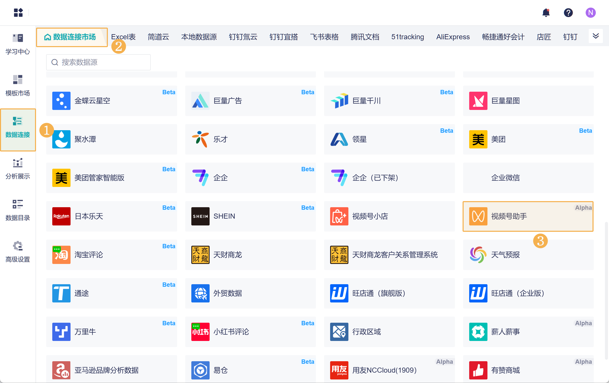Click the vertical scrollbar on right
The width and height of the screenshot is (609, 383).
pos(606,290)
